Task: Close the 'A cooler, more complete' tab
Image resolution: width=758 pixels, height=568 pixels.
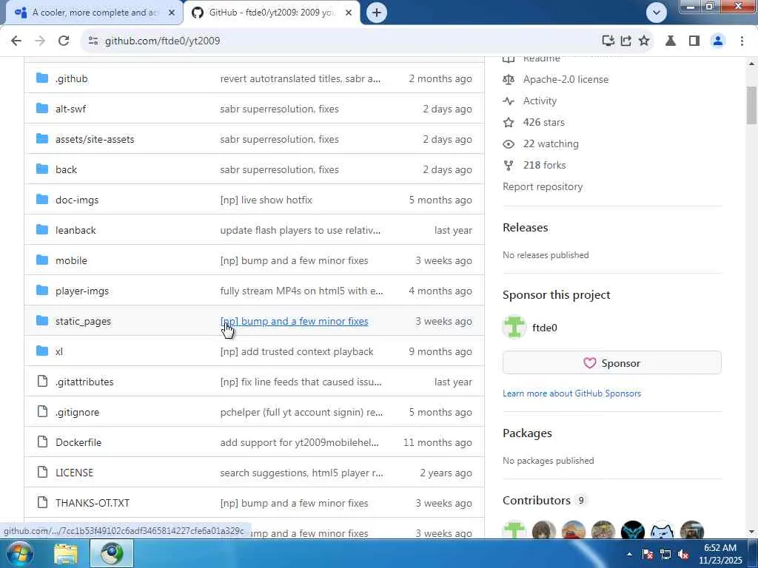Action: pos(172,13)
